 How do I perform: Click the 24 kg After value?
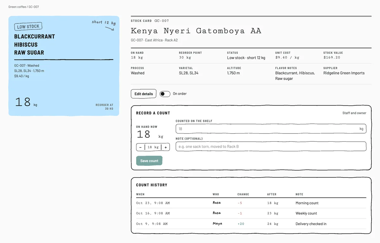[x=273, y=224]
